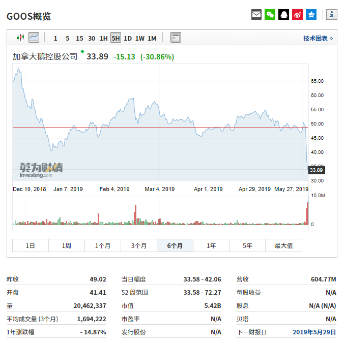Choose the 1年 time range tab

[211, 245]
